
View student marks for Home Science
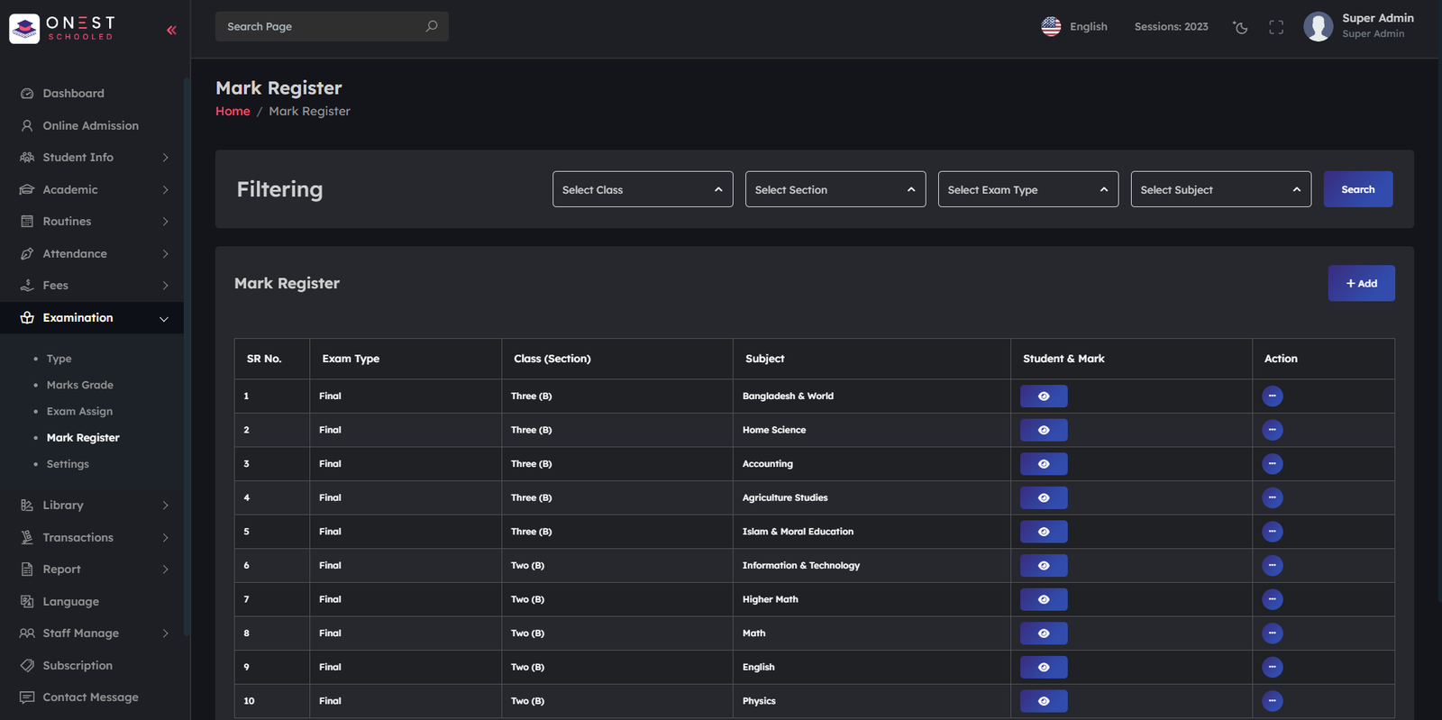point(1044,430)
